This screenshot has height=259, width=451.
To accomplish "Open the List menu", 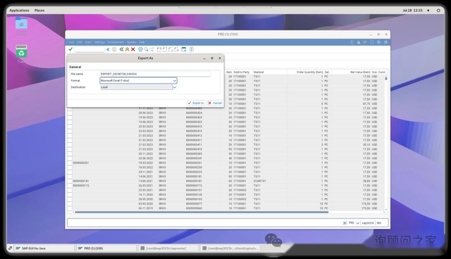I will tap(71, 42).
